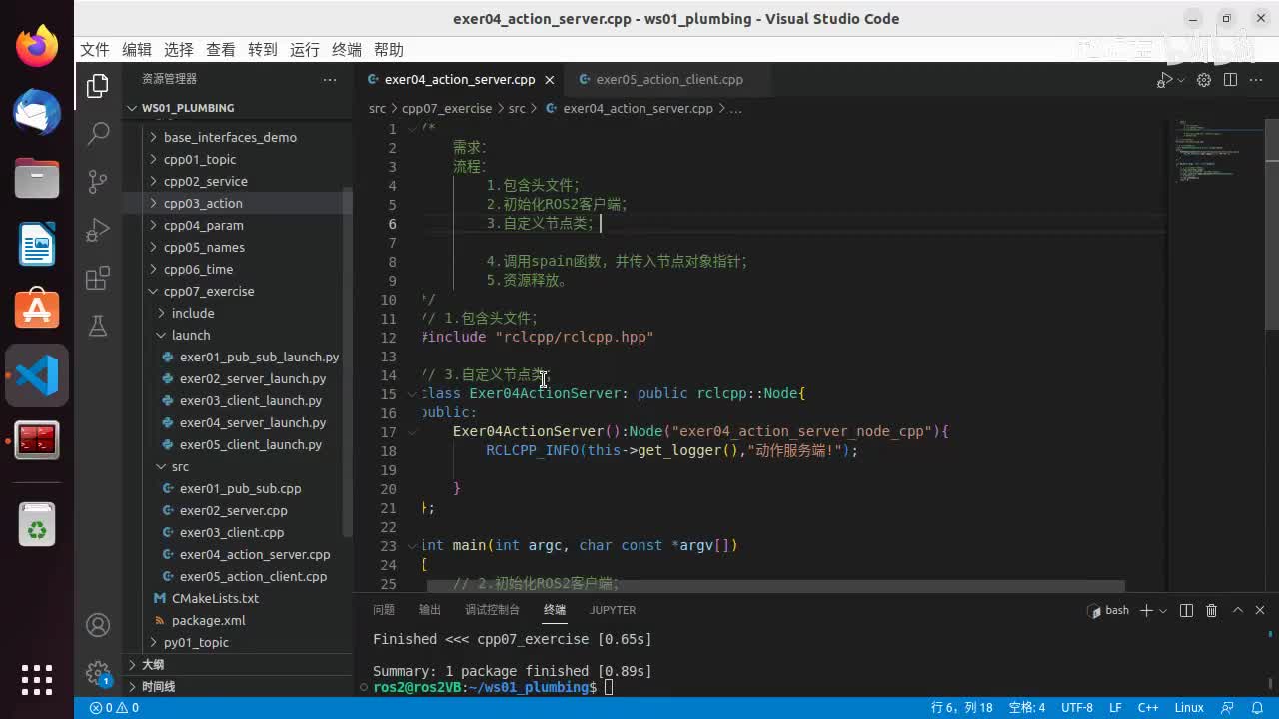Fold the Exer04ActionServer class at line 15
This screenshot has width=1279, height=719.
coord(412,394)
